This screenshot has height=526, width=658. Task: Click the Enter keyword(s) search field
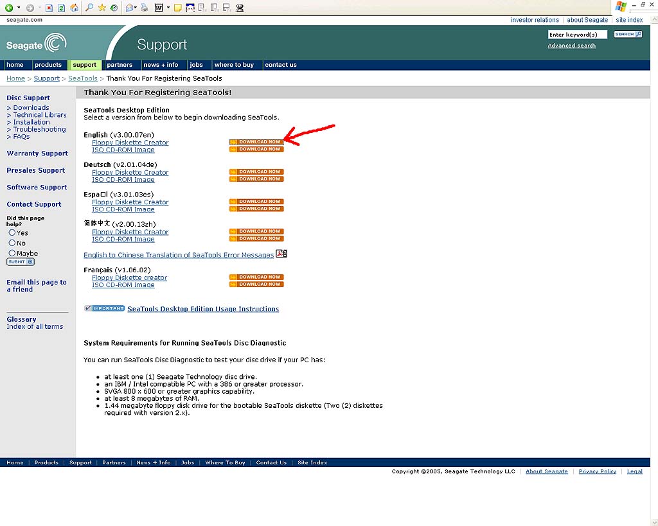coord(578,35)
